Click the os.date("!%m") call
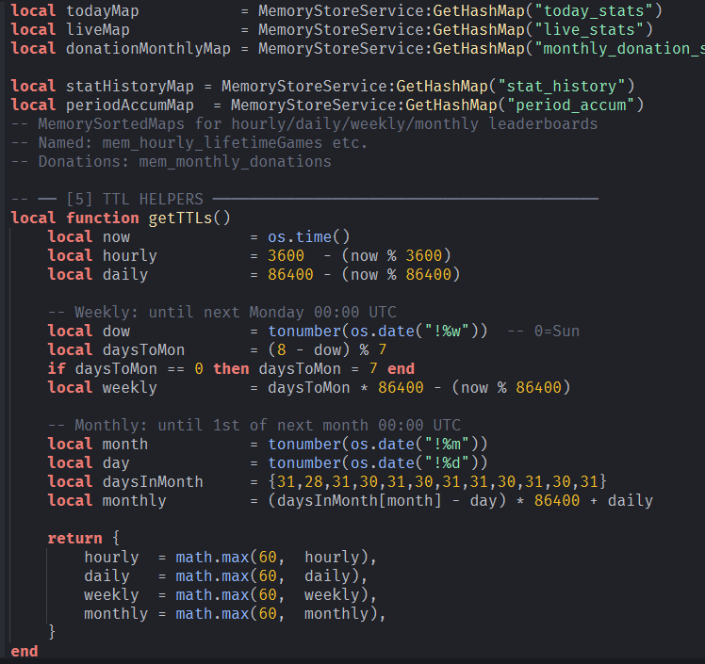Image resolution: width=705 pixels, height=664 pixels. coord(414,444)
